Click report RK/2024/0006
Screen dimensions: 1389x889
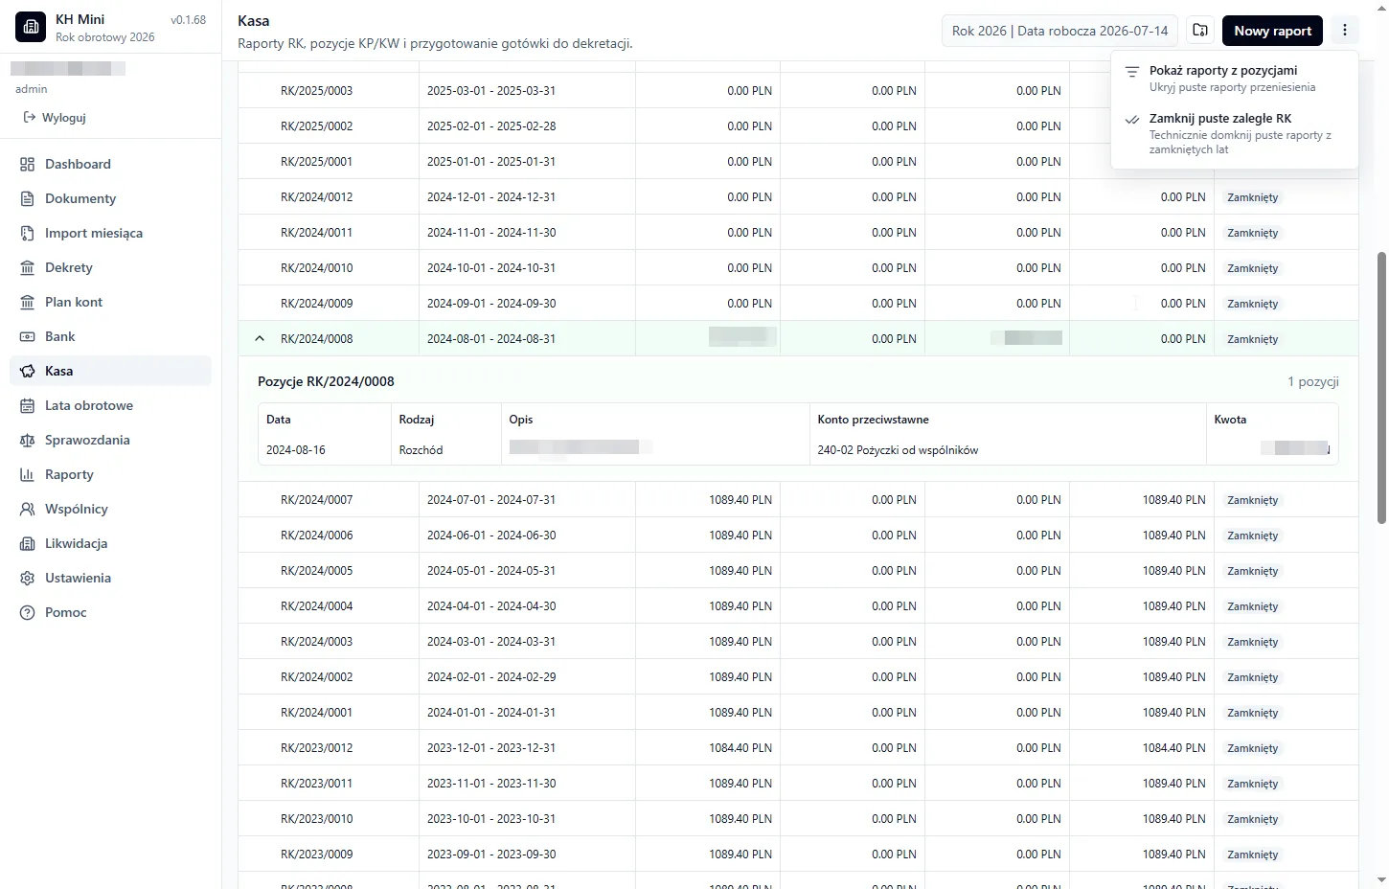tap(316, 535)
